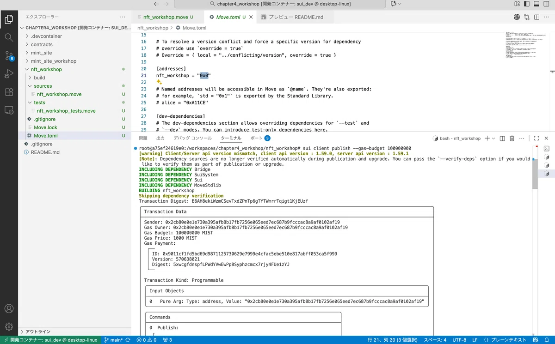The image size is (555, 344).
Task: Open the Manage gear menu
Action: click(x=9, y=326)
